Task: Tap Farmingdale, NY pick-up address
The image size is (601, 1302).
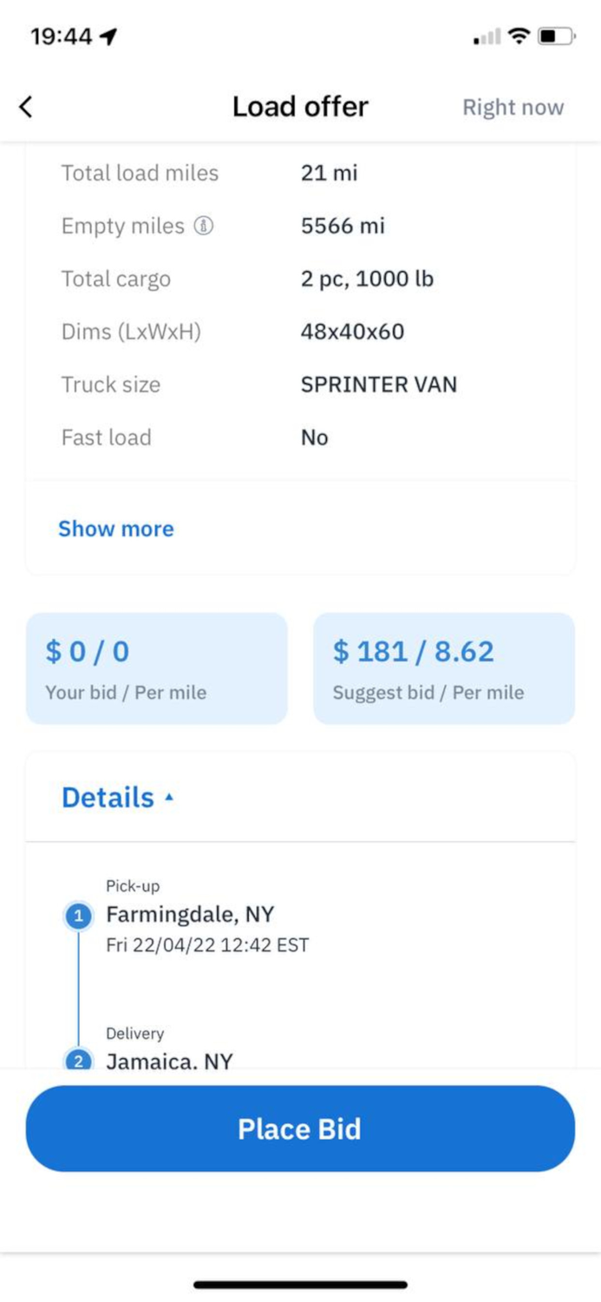Action: 189,915
